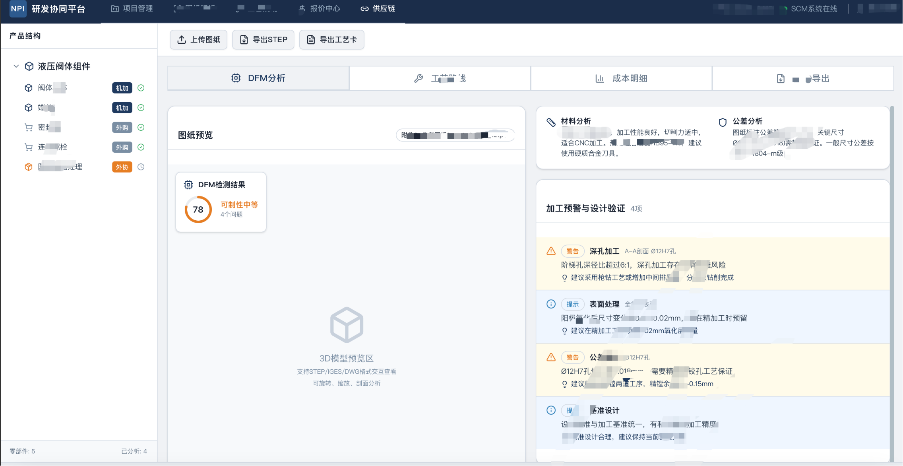Image resolution: width=903 pixels, height=466 pixels.
Task: Click green check status on 连接螺栓 row
Action: tap(141, 147)
